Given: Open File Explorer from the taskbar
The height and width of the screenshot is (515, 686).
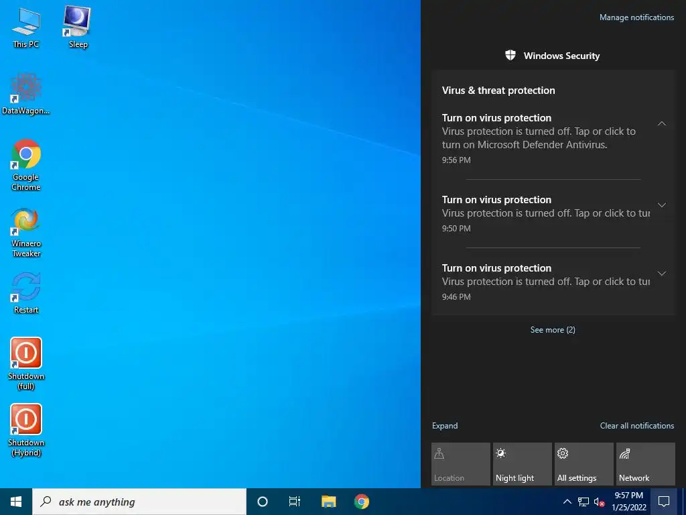Looking at the screenshot, I should (x=328, y=502).
